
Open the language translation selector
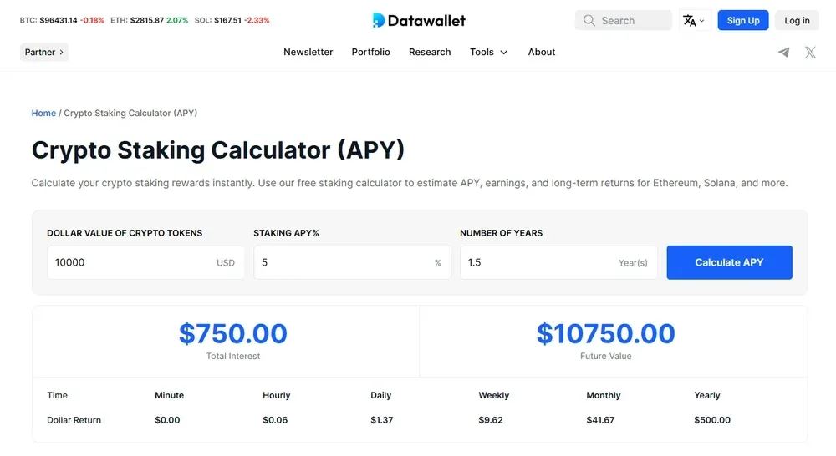(x=693, y=20)
